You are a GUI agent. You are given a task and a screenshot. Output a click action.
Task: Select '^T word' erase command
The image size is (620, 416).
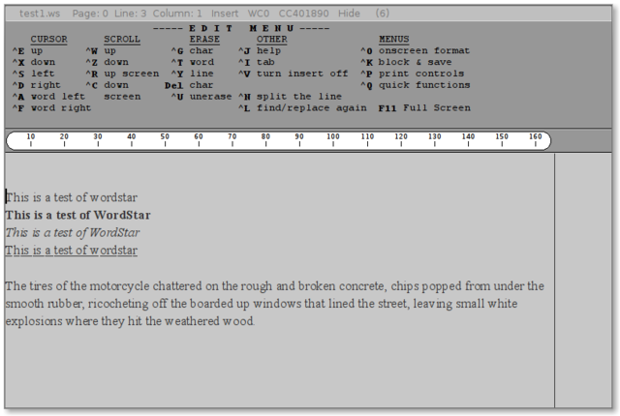click(x=193, y=62)
